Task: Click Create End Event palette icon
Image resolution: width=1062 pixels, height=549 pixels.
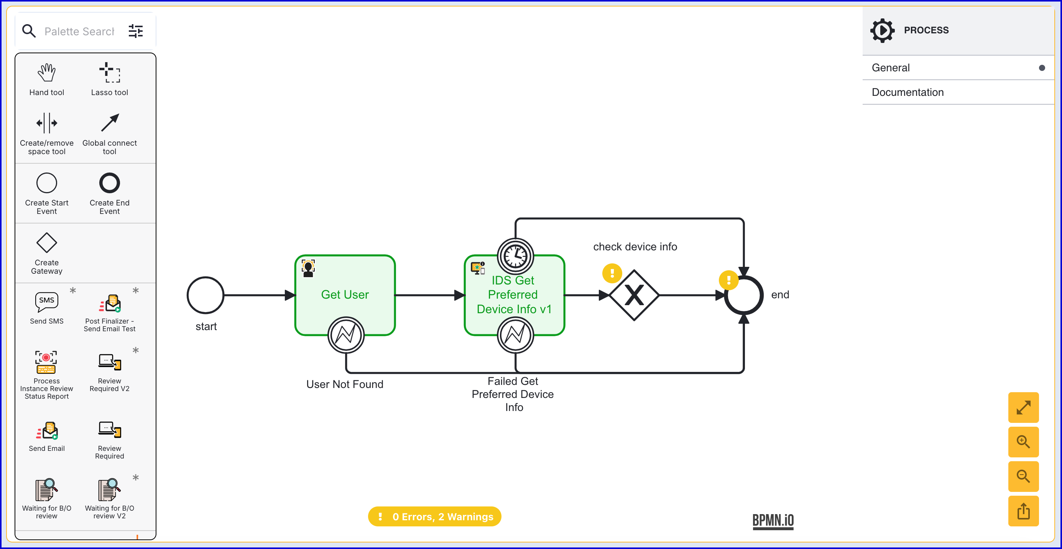Action: click(109, 183)
